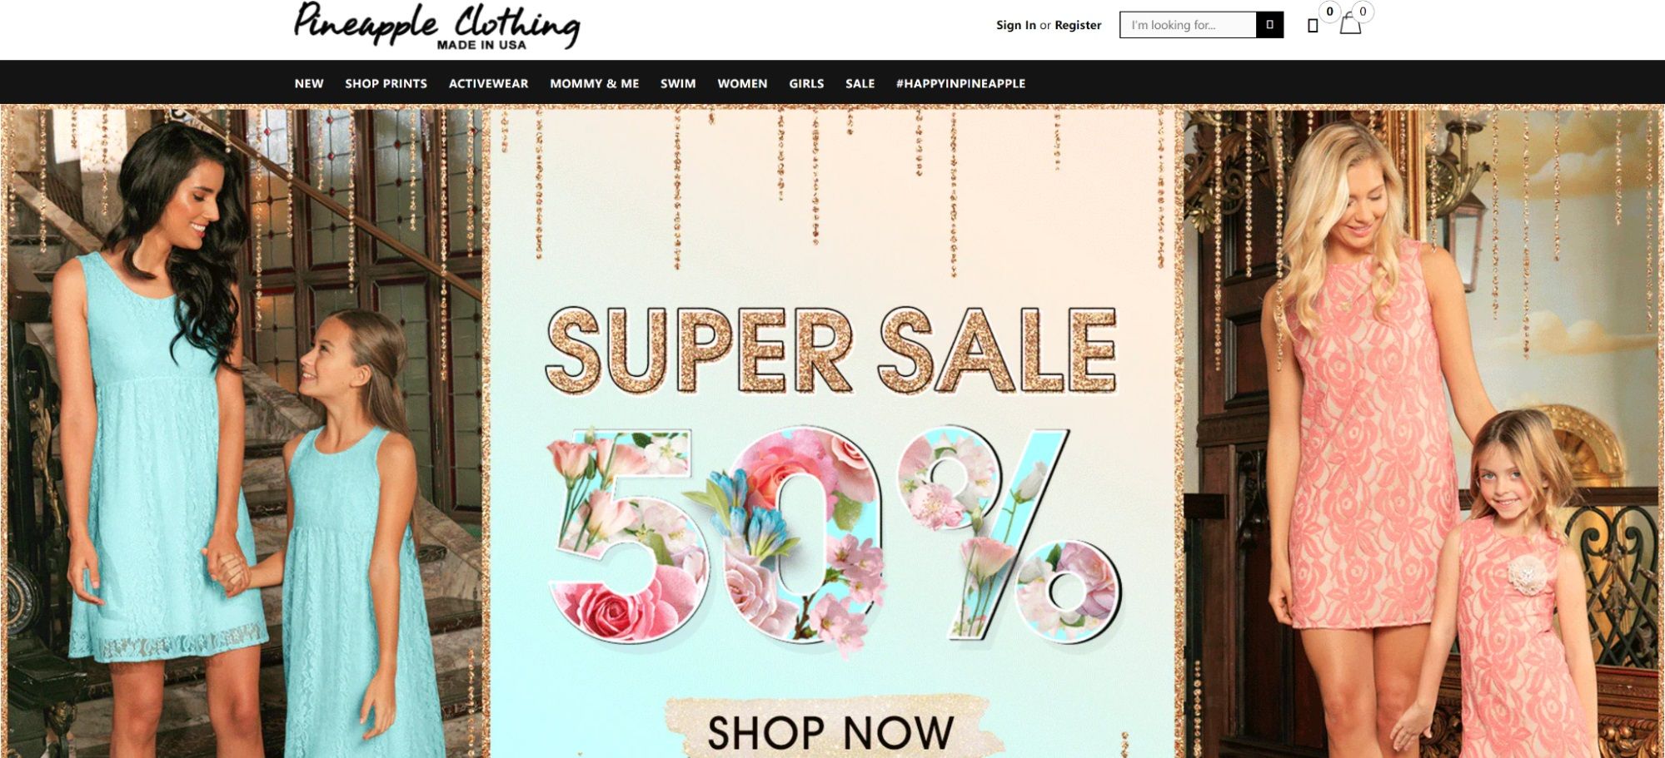Viewport: 1665px width, 758px height.
Task: Expand the SHOP PRINTS menu
Action: 386,83
